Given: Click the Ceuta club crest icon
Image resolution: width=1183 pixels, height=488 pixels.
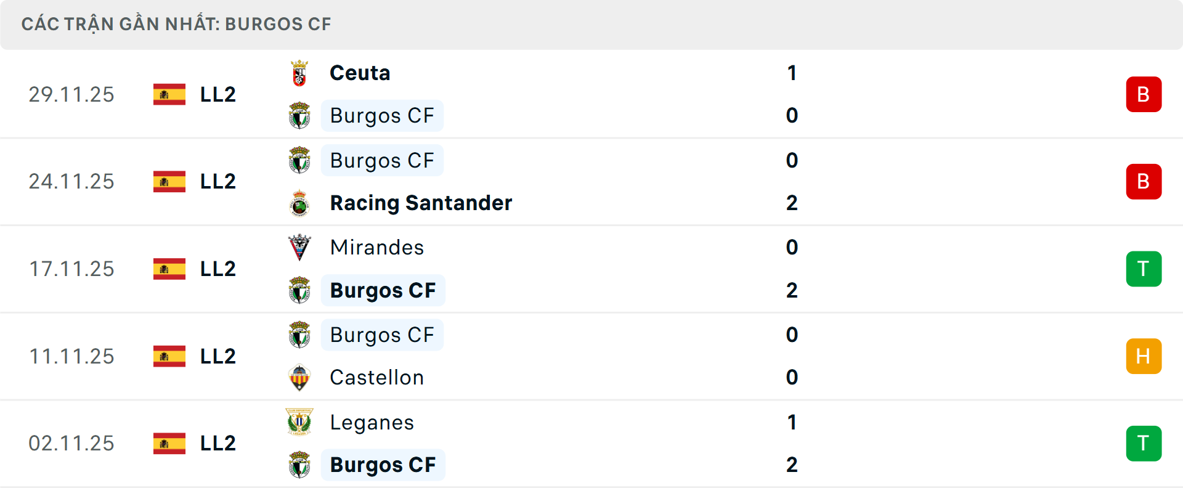Looking at the screenshot, I should click(x=299, y=73).
